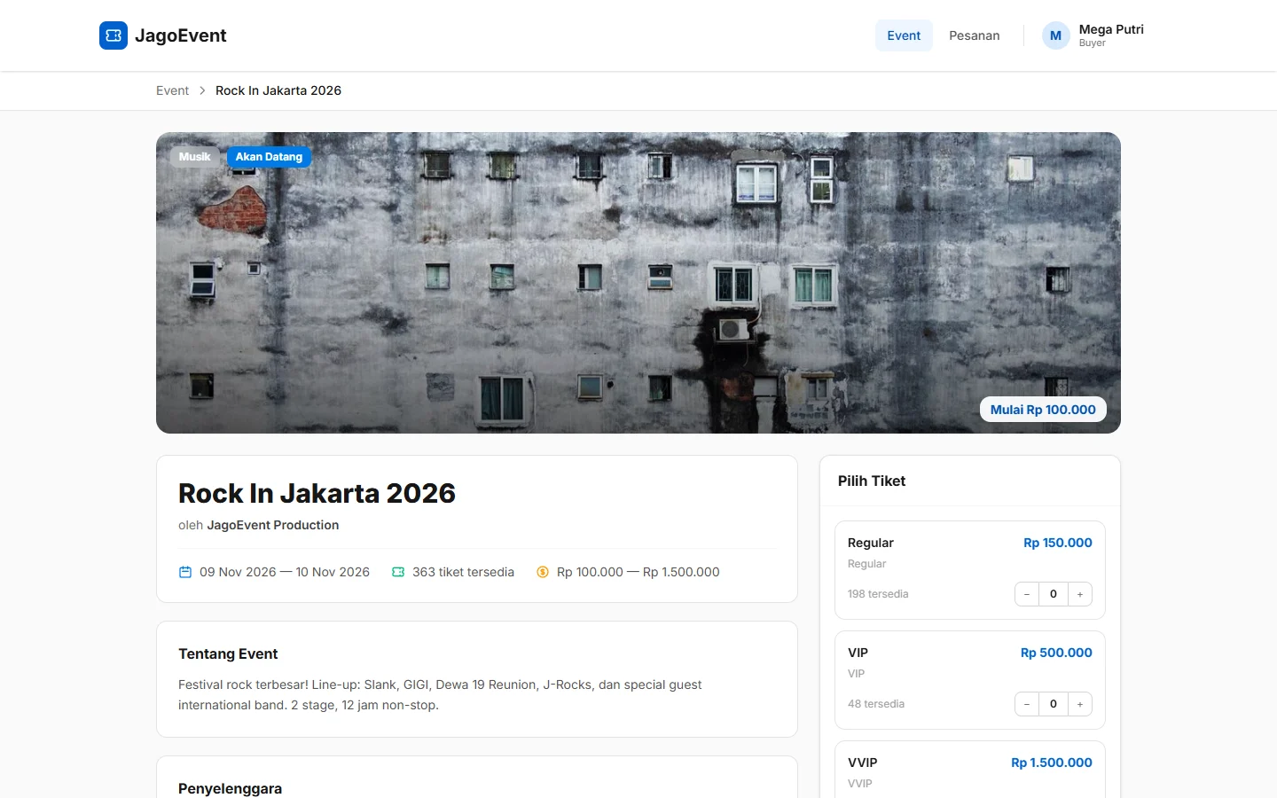Open the event banner image
Screen dimensions: 1277x798
coord(638,283)
